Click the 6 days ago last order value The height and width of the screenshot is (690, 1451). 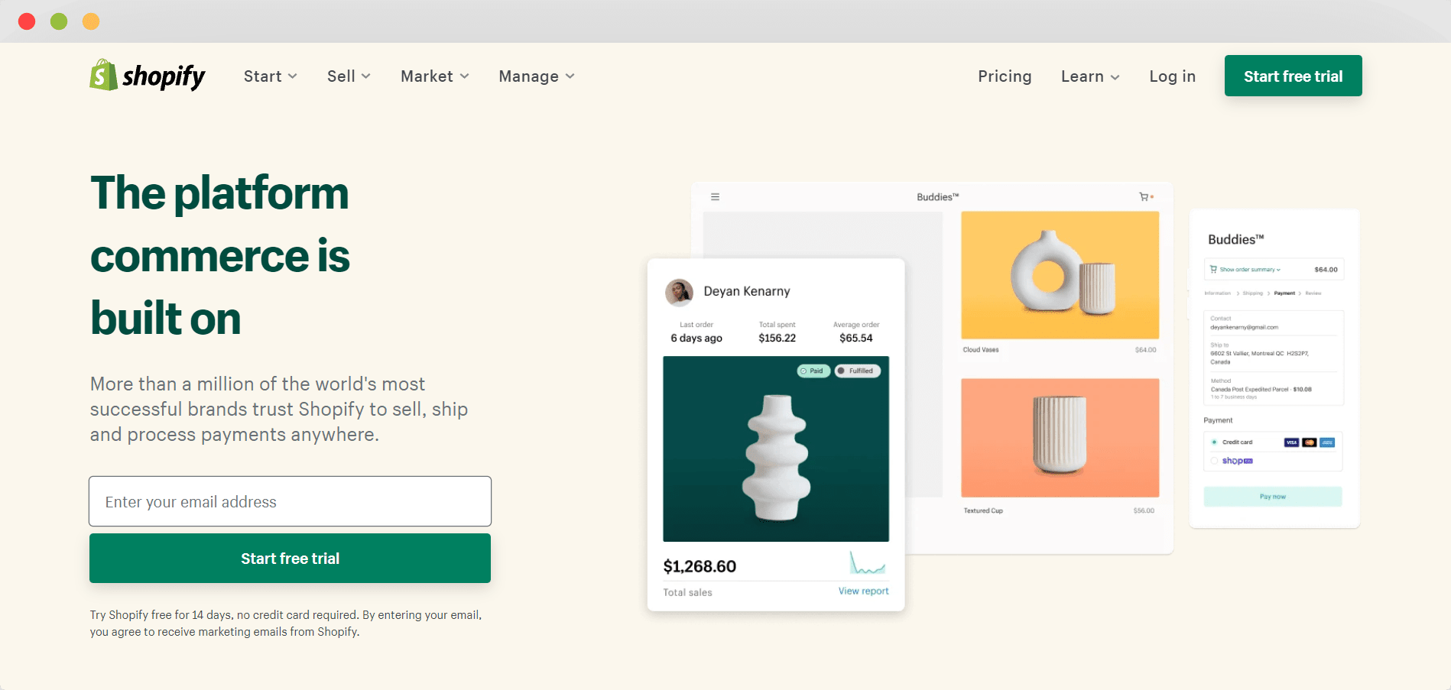[x=696, y=338]
